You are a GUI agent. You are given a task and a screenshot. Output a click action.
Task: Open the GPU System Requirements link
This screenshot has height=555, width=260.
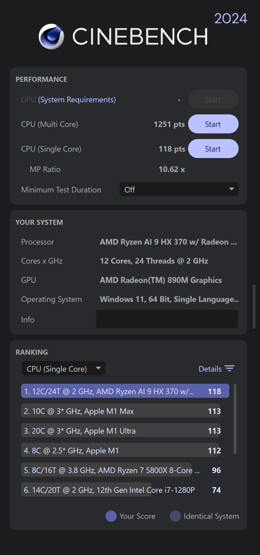coord(77,100)
